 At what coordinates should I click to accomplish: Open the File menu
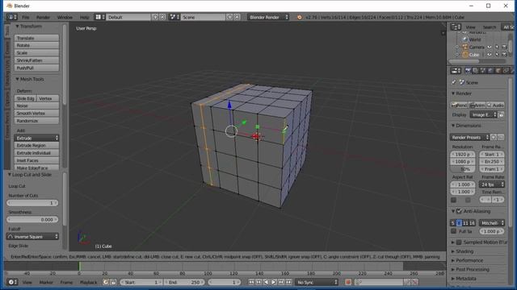[25, 17]
